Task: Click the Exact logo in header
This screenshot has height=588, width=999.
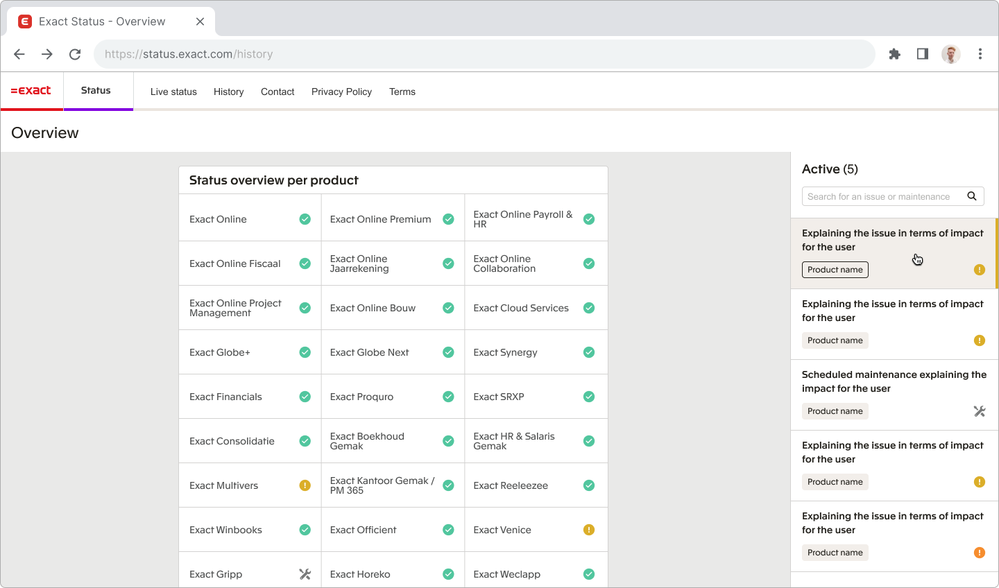Action: tap(31, 91)
